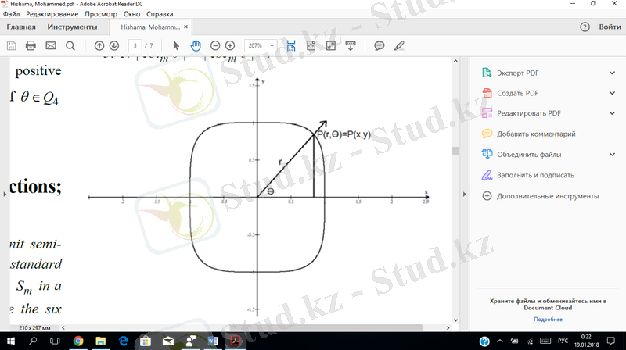This screenshot has width=626, height=350.
Task: Open Chrome from the taskbar
Action: click(79, 341)
